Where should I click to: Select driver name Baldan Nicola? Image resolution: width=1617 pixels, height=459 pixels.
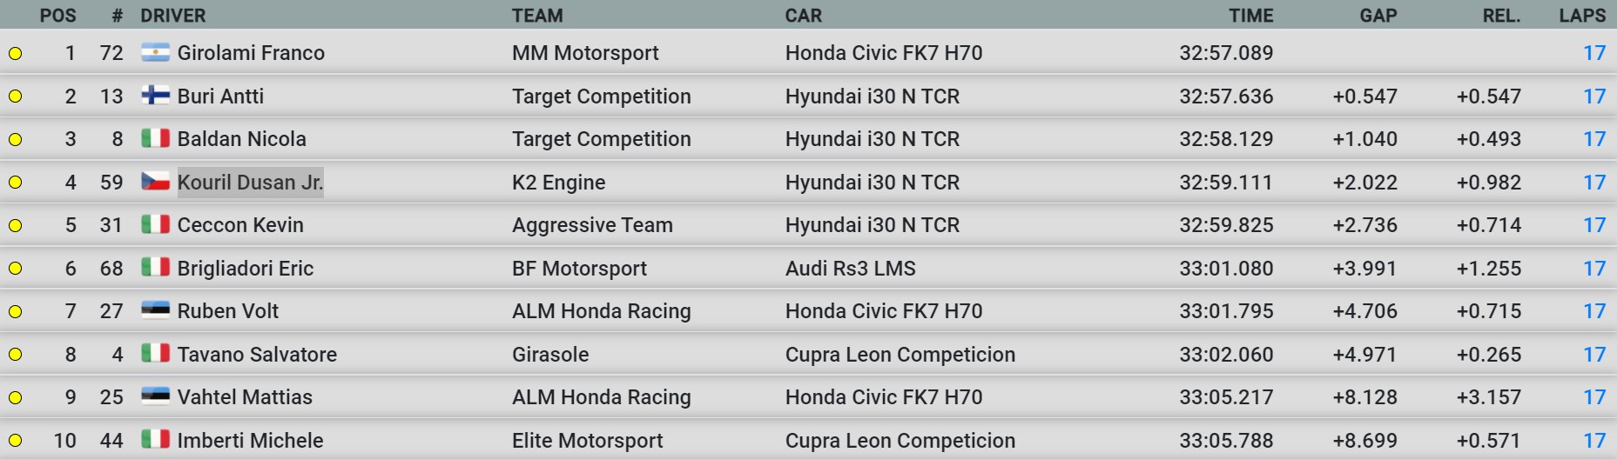[x=242, y=139]
